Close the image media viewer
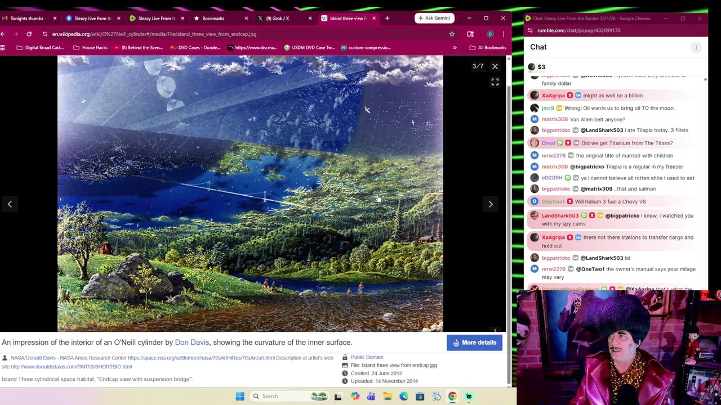 (495, 66)
